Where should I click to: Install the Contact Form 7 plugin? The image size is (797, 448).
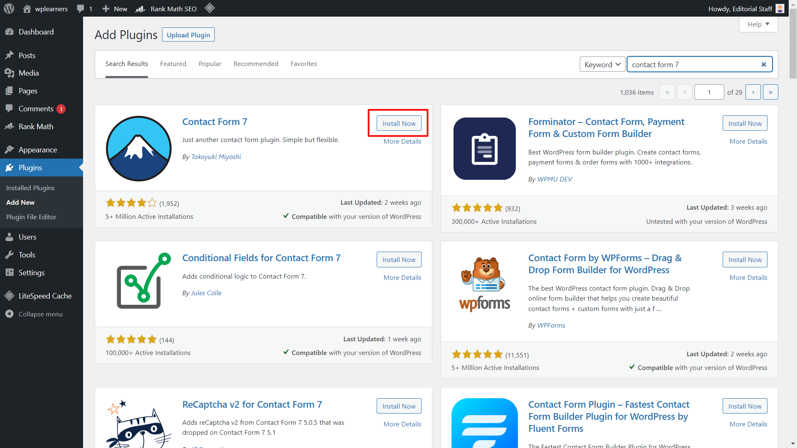click(399, 123)
